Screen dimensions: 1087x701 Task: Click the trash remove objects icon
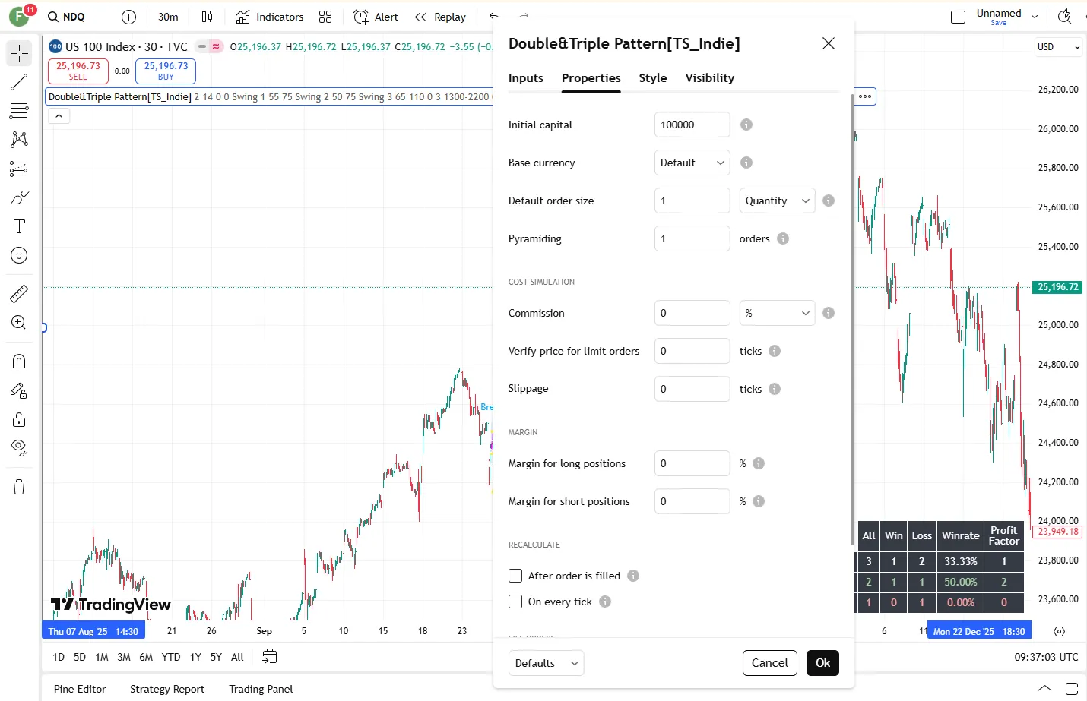[19, 487]
